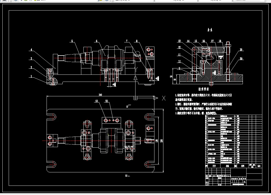Click the A-A section view title
Screen dimensions: 271x195
tap(210, 30)
